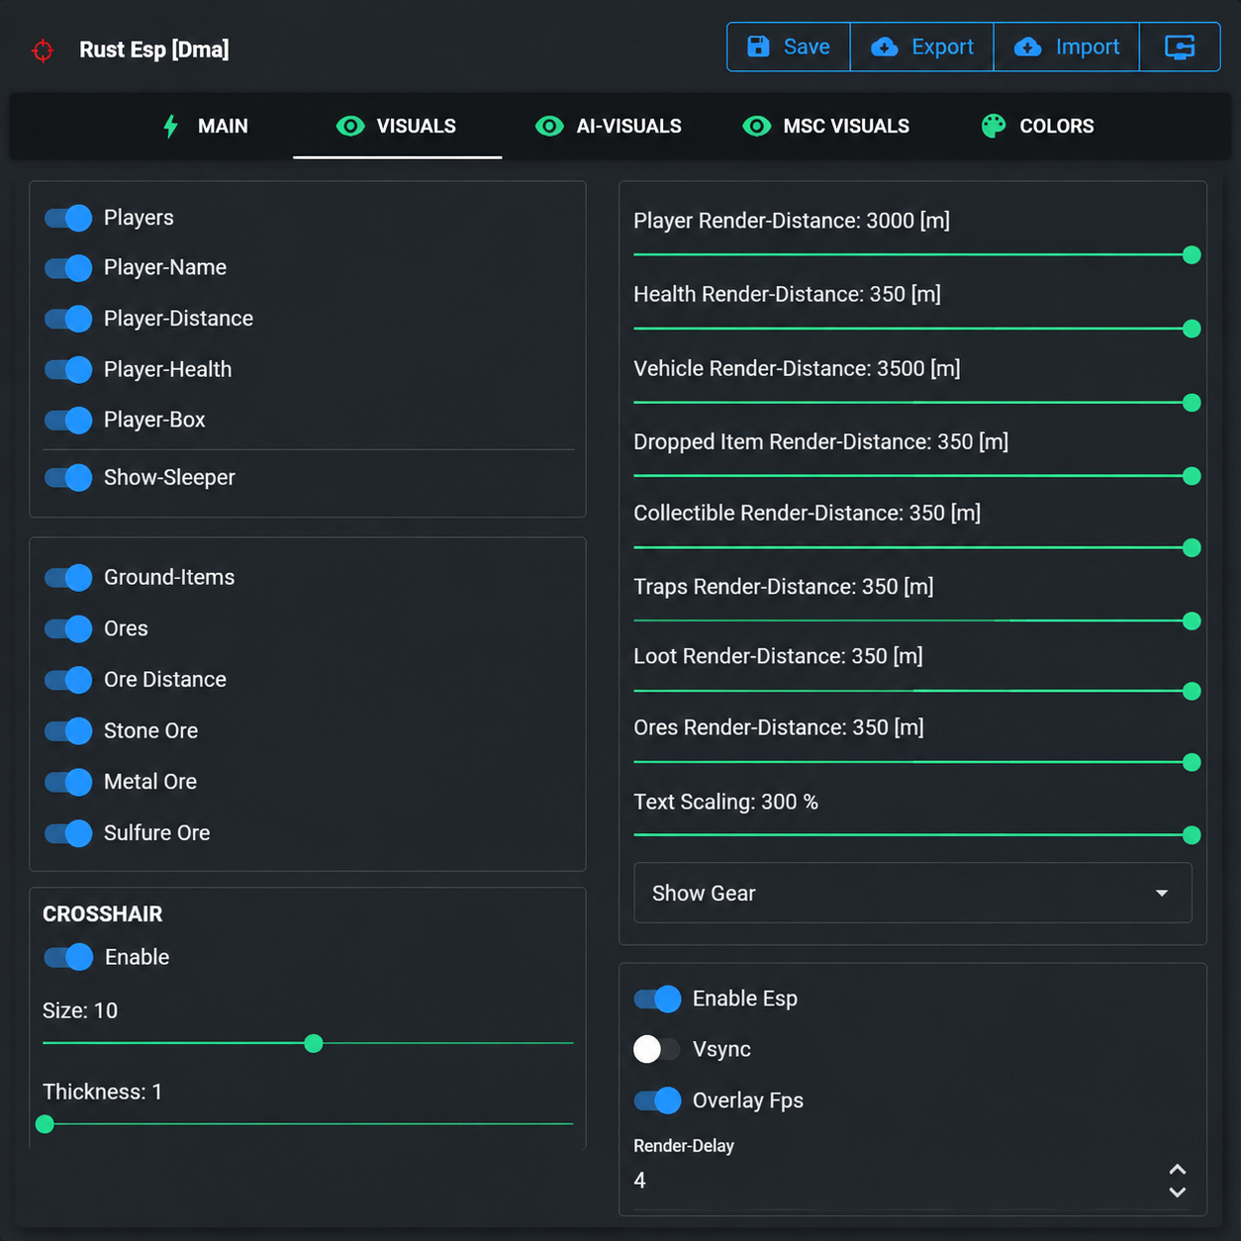Click the cloud icon beside Import

pyautogui.click(x=1028, y=47)
